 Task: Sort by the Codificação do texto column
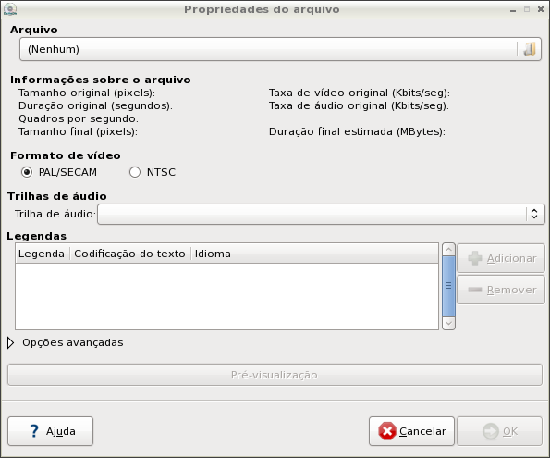[129, 254]
